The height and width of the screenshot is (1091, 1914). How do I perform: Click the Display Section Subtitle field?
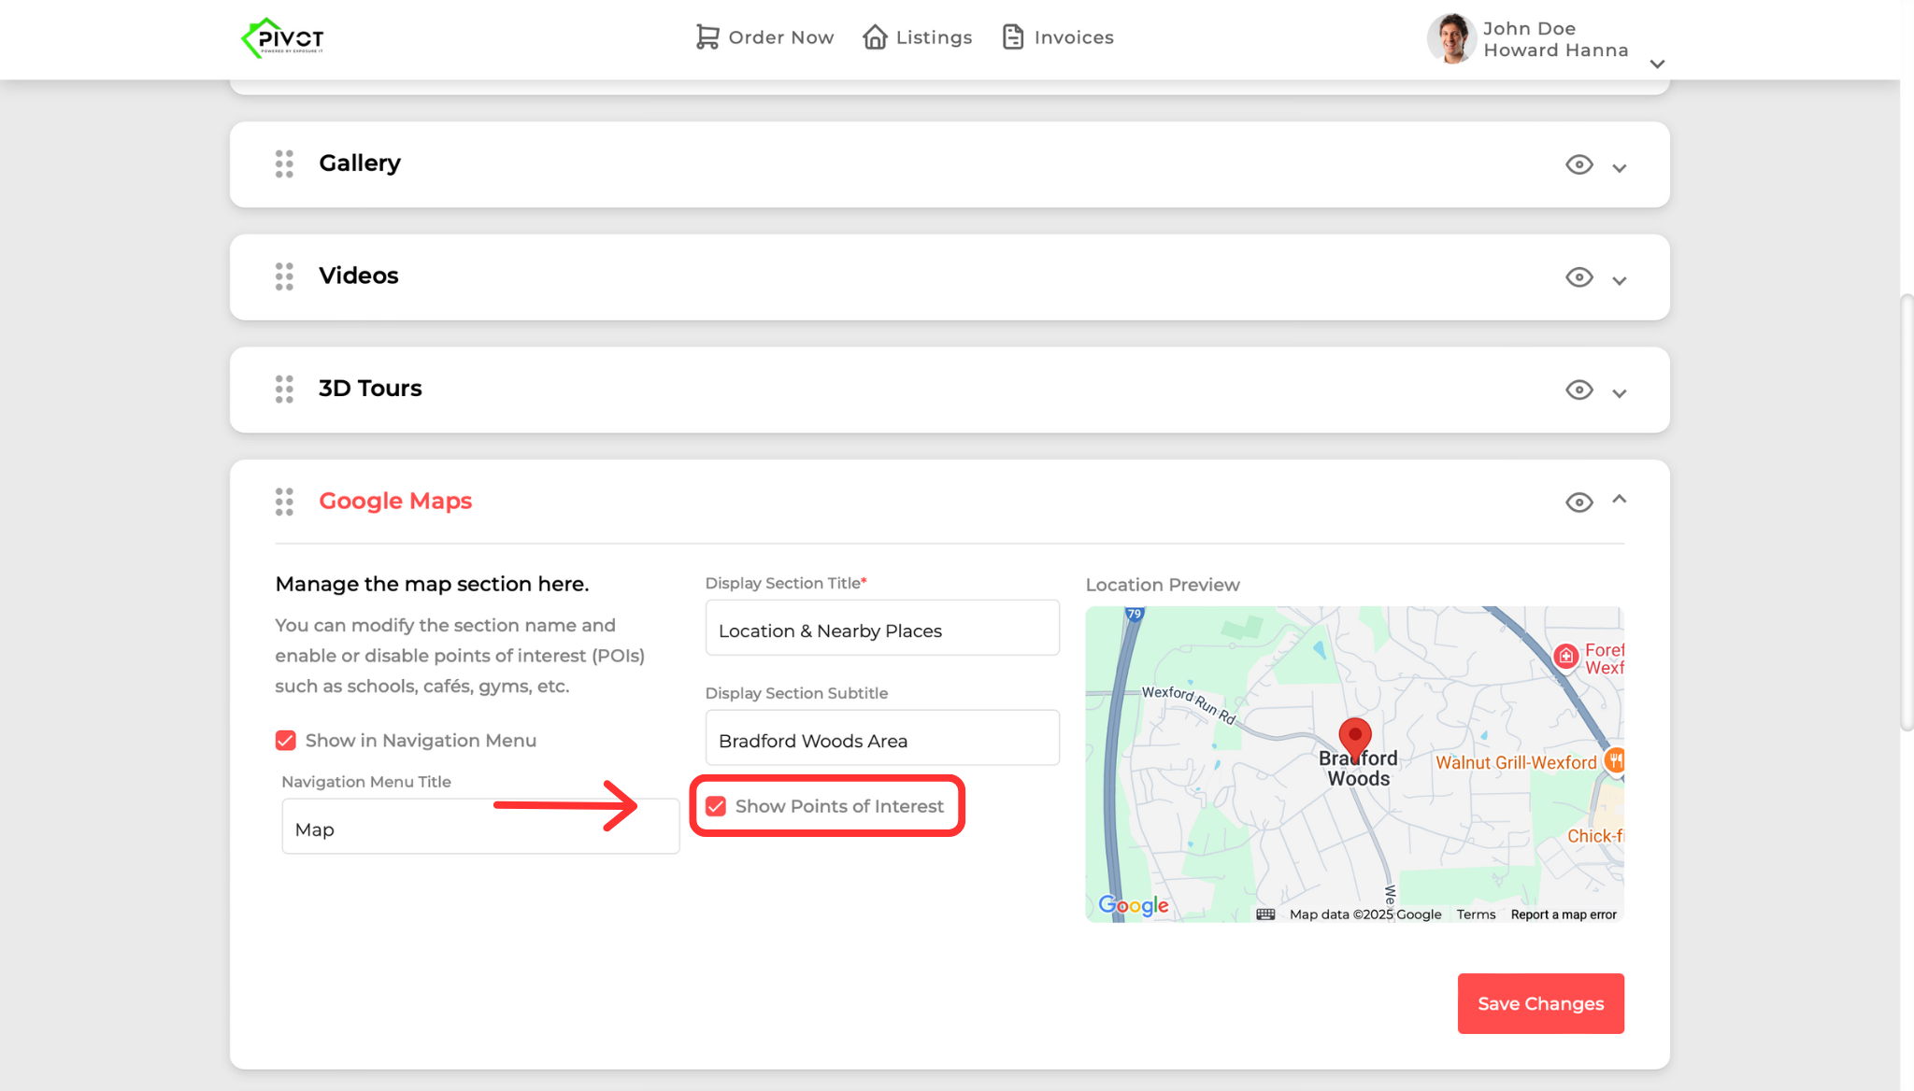click(881, 740)
